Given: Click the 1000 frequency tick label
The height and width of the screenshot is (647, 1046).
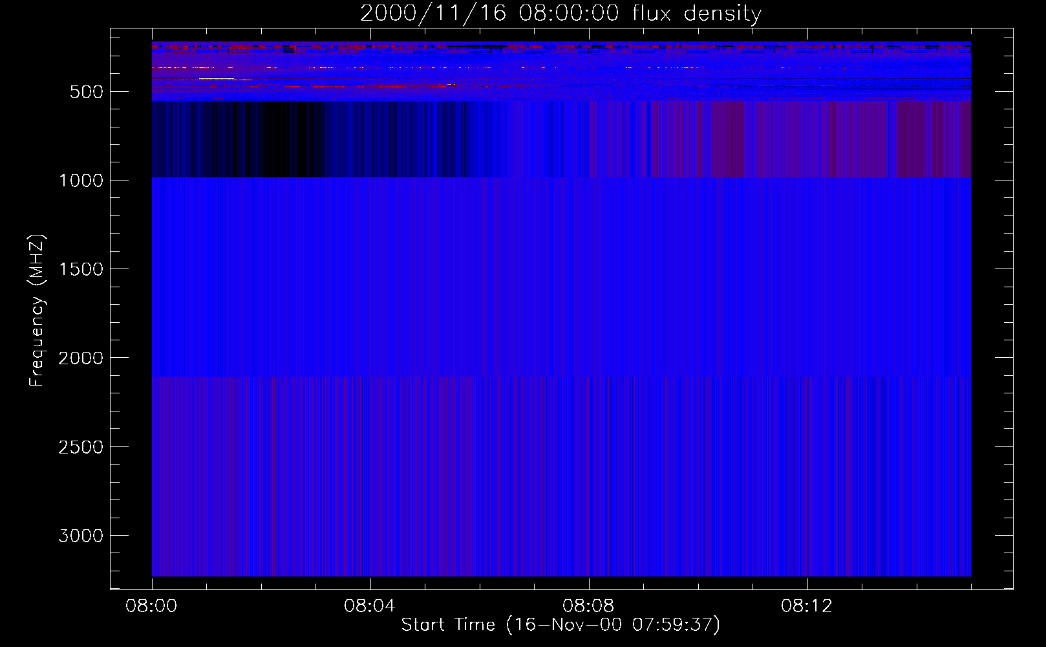Looking at the screenshot, I should [x=81, y=181].
